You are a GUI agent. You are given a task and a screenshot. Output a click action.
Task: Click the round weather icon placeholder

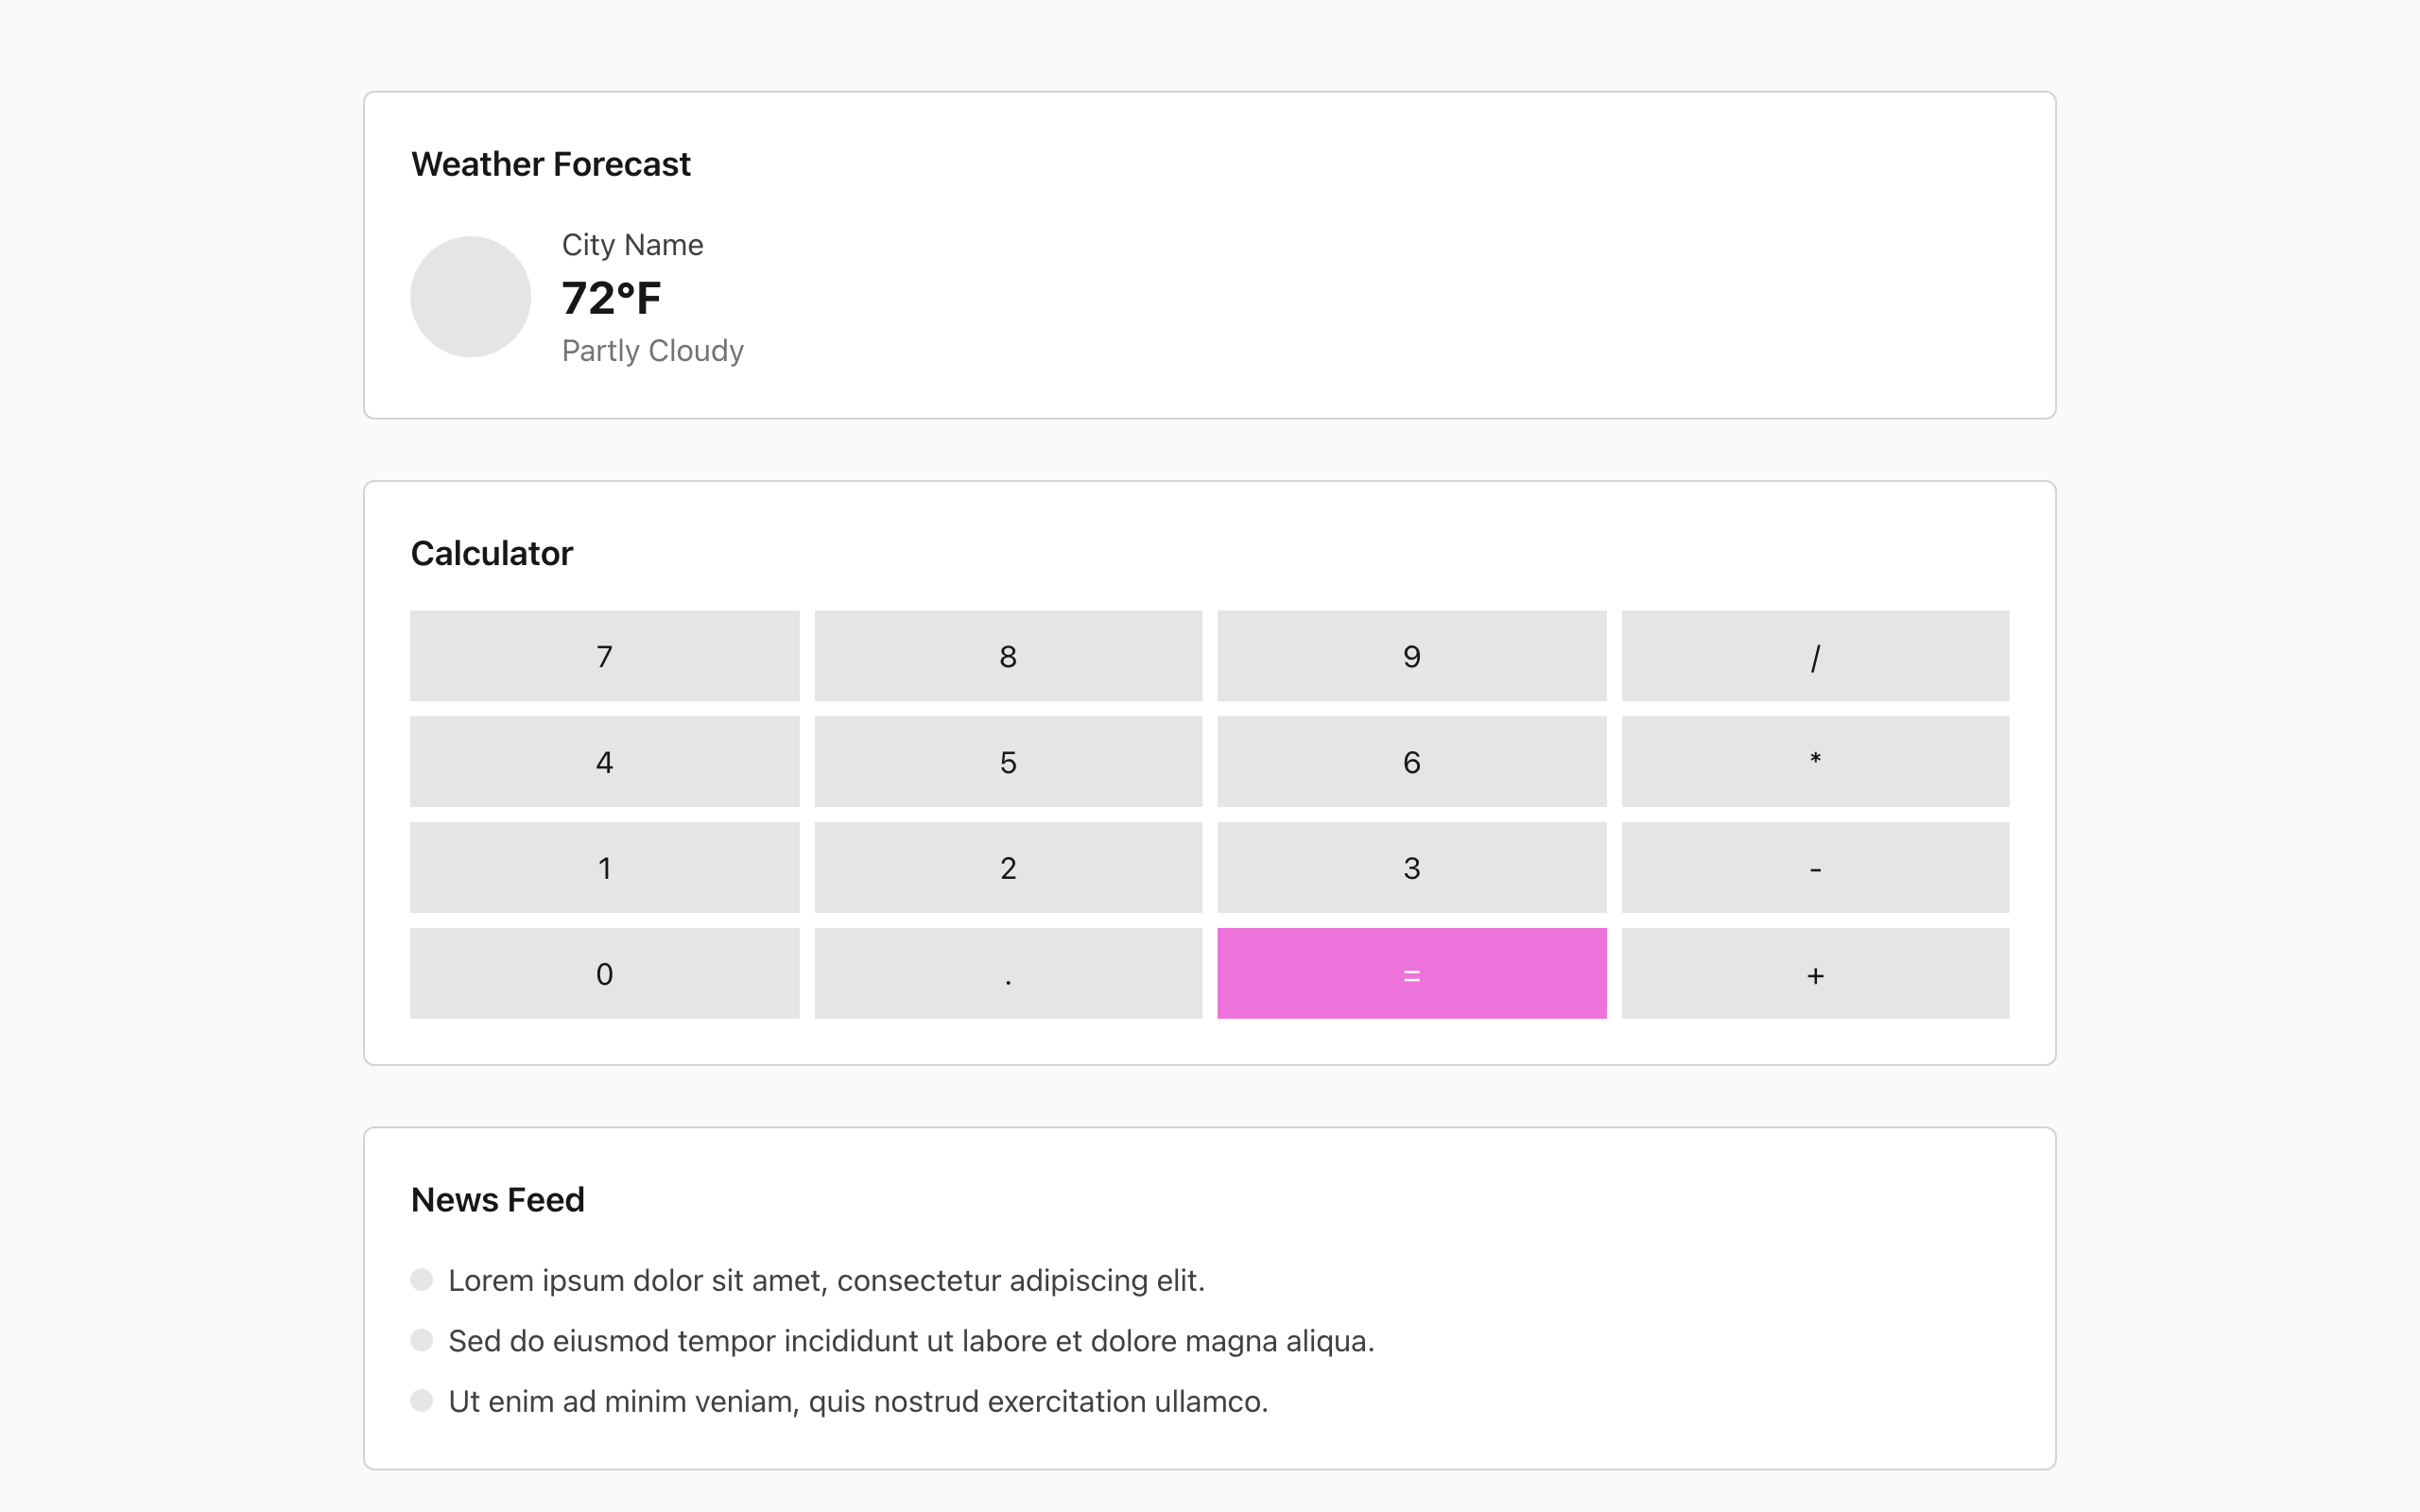tap(470, 297)
